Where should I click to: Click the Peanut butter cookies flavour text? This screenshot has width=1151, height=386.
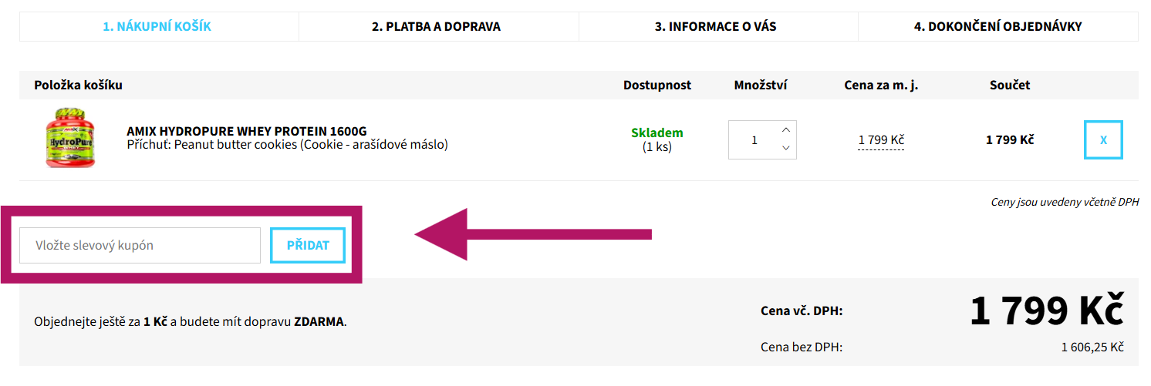pyautogui.click(x=287, y=145)
